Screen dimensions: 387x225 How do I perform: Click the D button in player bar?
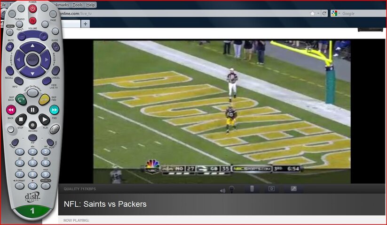[271, 188]
